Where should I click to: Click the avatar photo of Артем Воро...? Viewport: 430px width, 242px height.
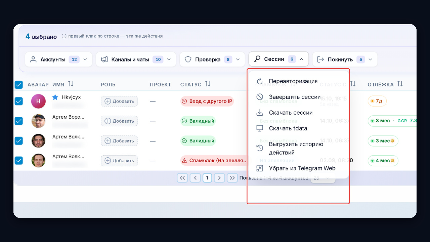coord(38,121)
